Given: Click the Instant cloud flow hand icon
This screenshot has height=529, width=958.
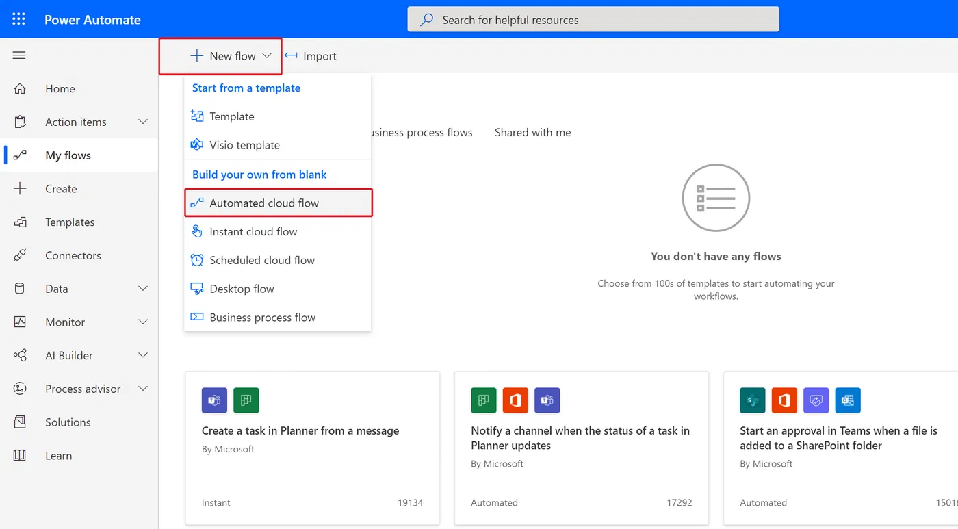Looking at the screenshot, I should point(197,231).
